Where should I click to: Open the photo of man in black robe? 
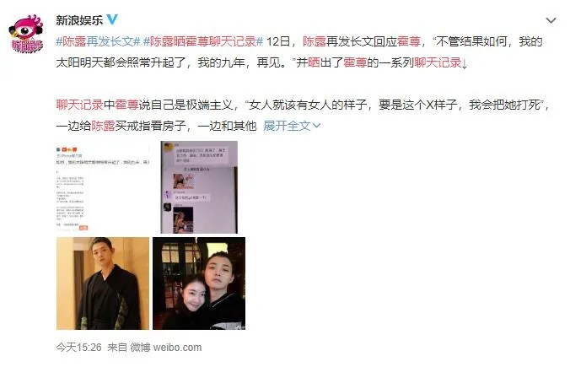click(x=103, y=283)
